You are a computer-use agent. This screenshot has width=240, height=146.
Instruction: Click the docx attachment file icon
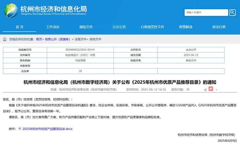tap(20, 129)
